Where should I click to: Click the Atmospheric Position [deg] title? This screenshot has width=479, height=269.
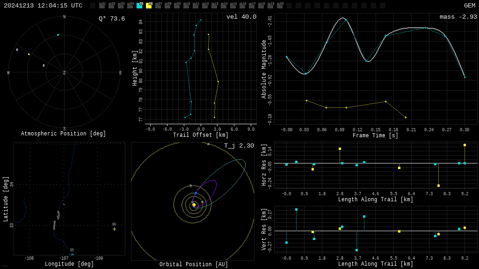(x=64, y=134)
